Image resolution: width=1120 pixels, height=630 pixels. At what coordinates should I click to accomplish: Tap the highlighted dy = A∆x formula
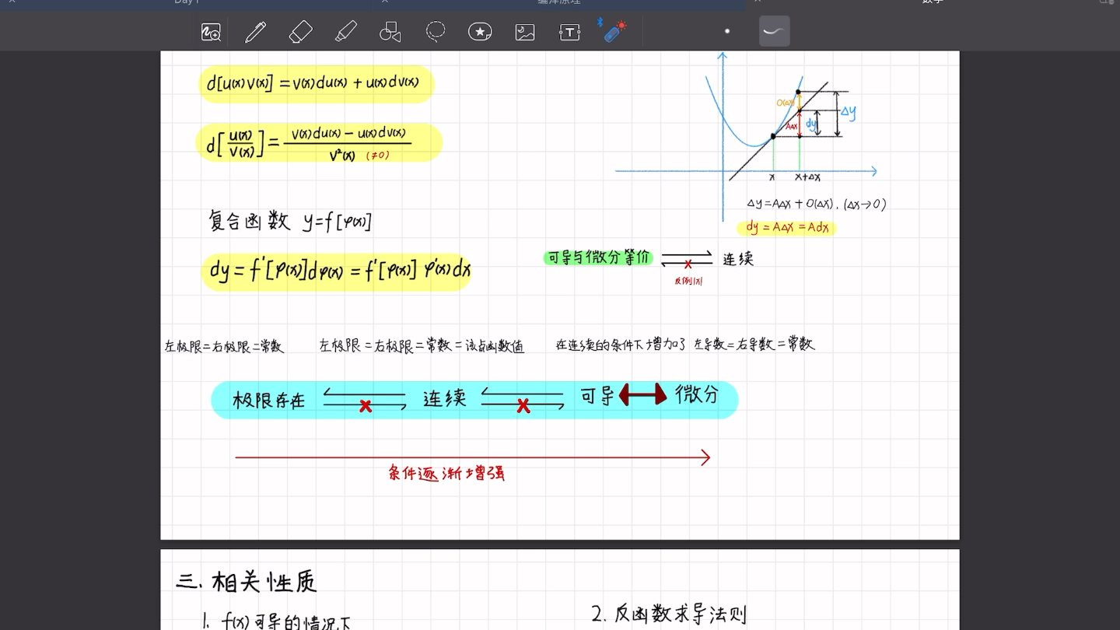point(786,228)
